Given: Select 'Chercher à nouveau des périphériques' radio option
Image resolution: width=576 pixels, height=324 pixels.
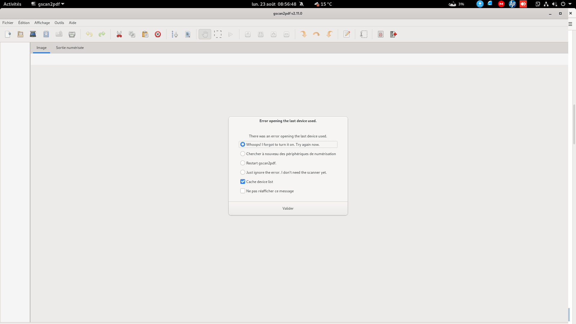Looking at the screenshot, I should [x=288, y=154].
